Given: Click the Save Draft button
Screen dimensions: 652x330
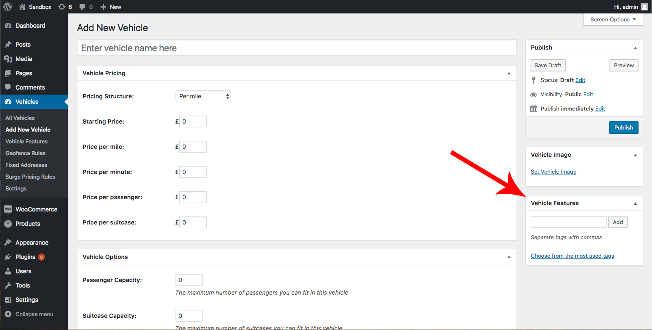Looking at the screenshot, I should pos(548,65).
